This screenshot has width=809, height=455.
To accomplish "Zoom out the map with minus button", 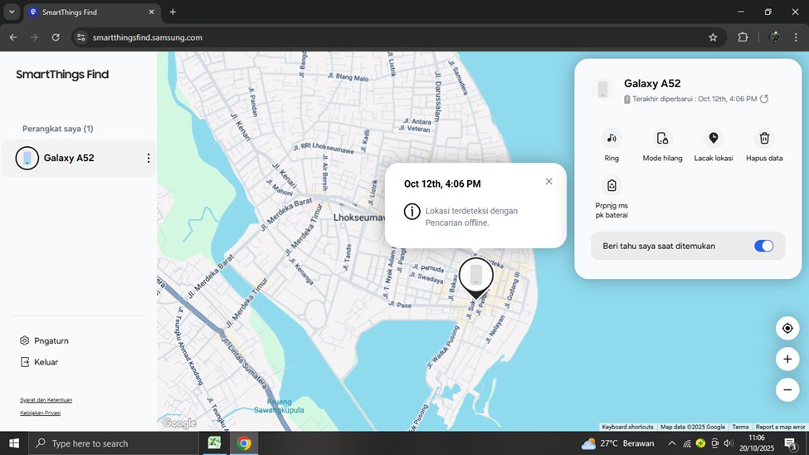I will pyautogui.click(x=787, y=390).
